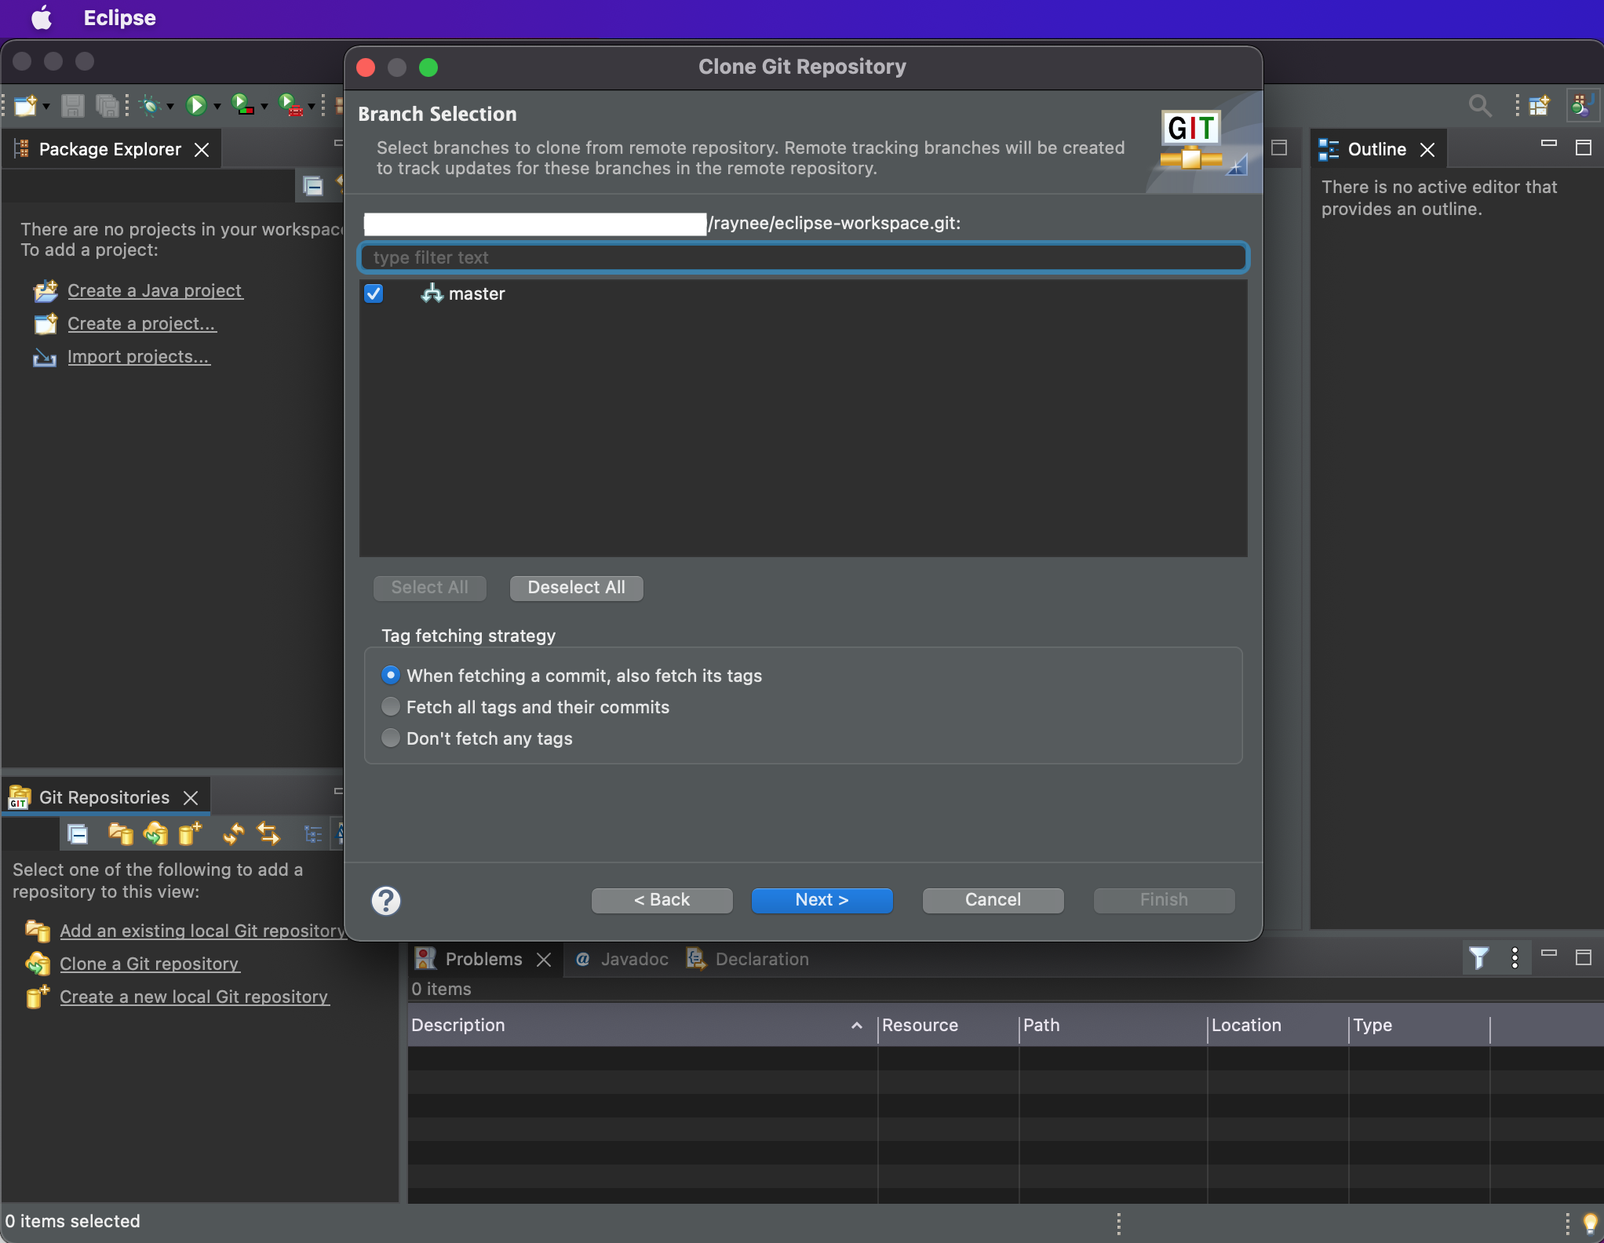Click the type filter text field

(x=802, y=257)
